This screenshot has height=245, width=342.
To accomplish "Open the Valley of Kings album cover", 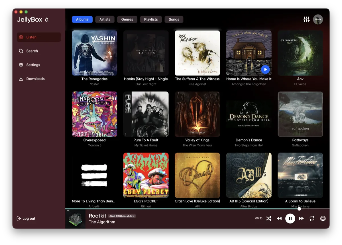I will [x=197, y=114].
